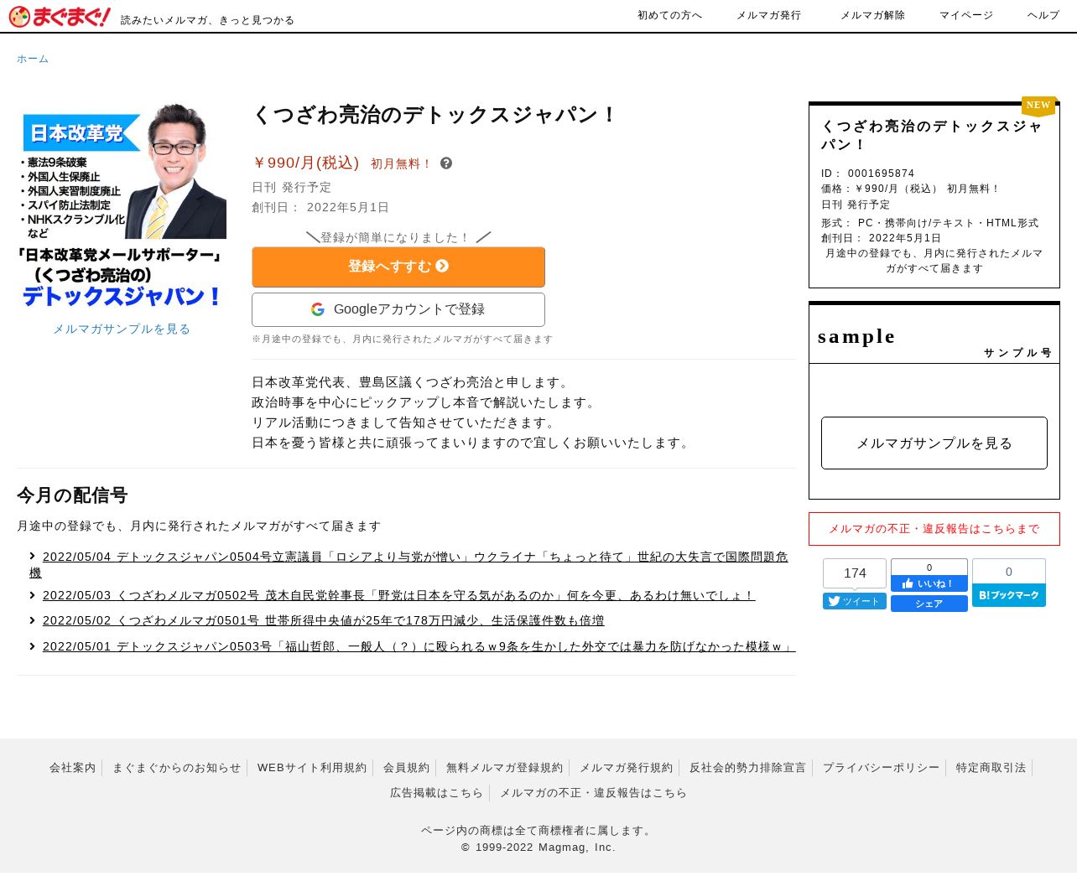The width and height of the screenshot is (1077, 876).
Task: Open the メルマガ解除 menu item
Action: click(872, 15)
